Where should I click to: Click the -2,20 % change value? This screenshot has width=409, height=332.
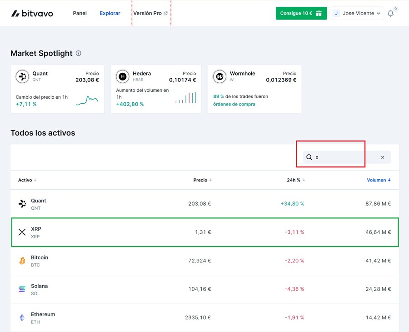click(294, 261)
